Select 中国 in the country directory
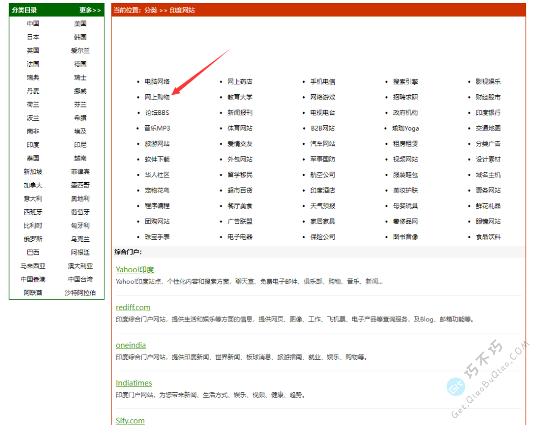The height and width of the screenshot is (425, 539). coord(33,24)
